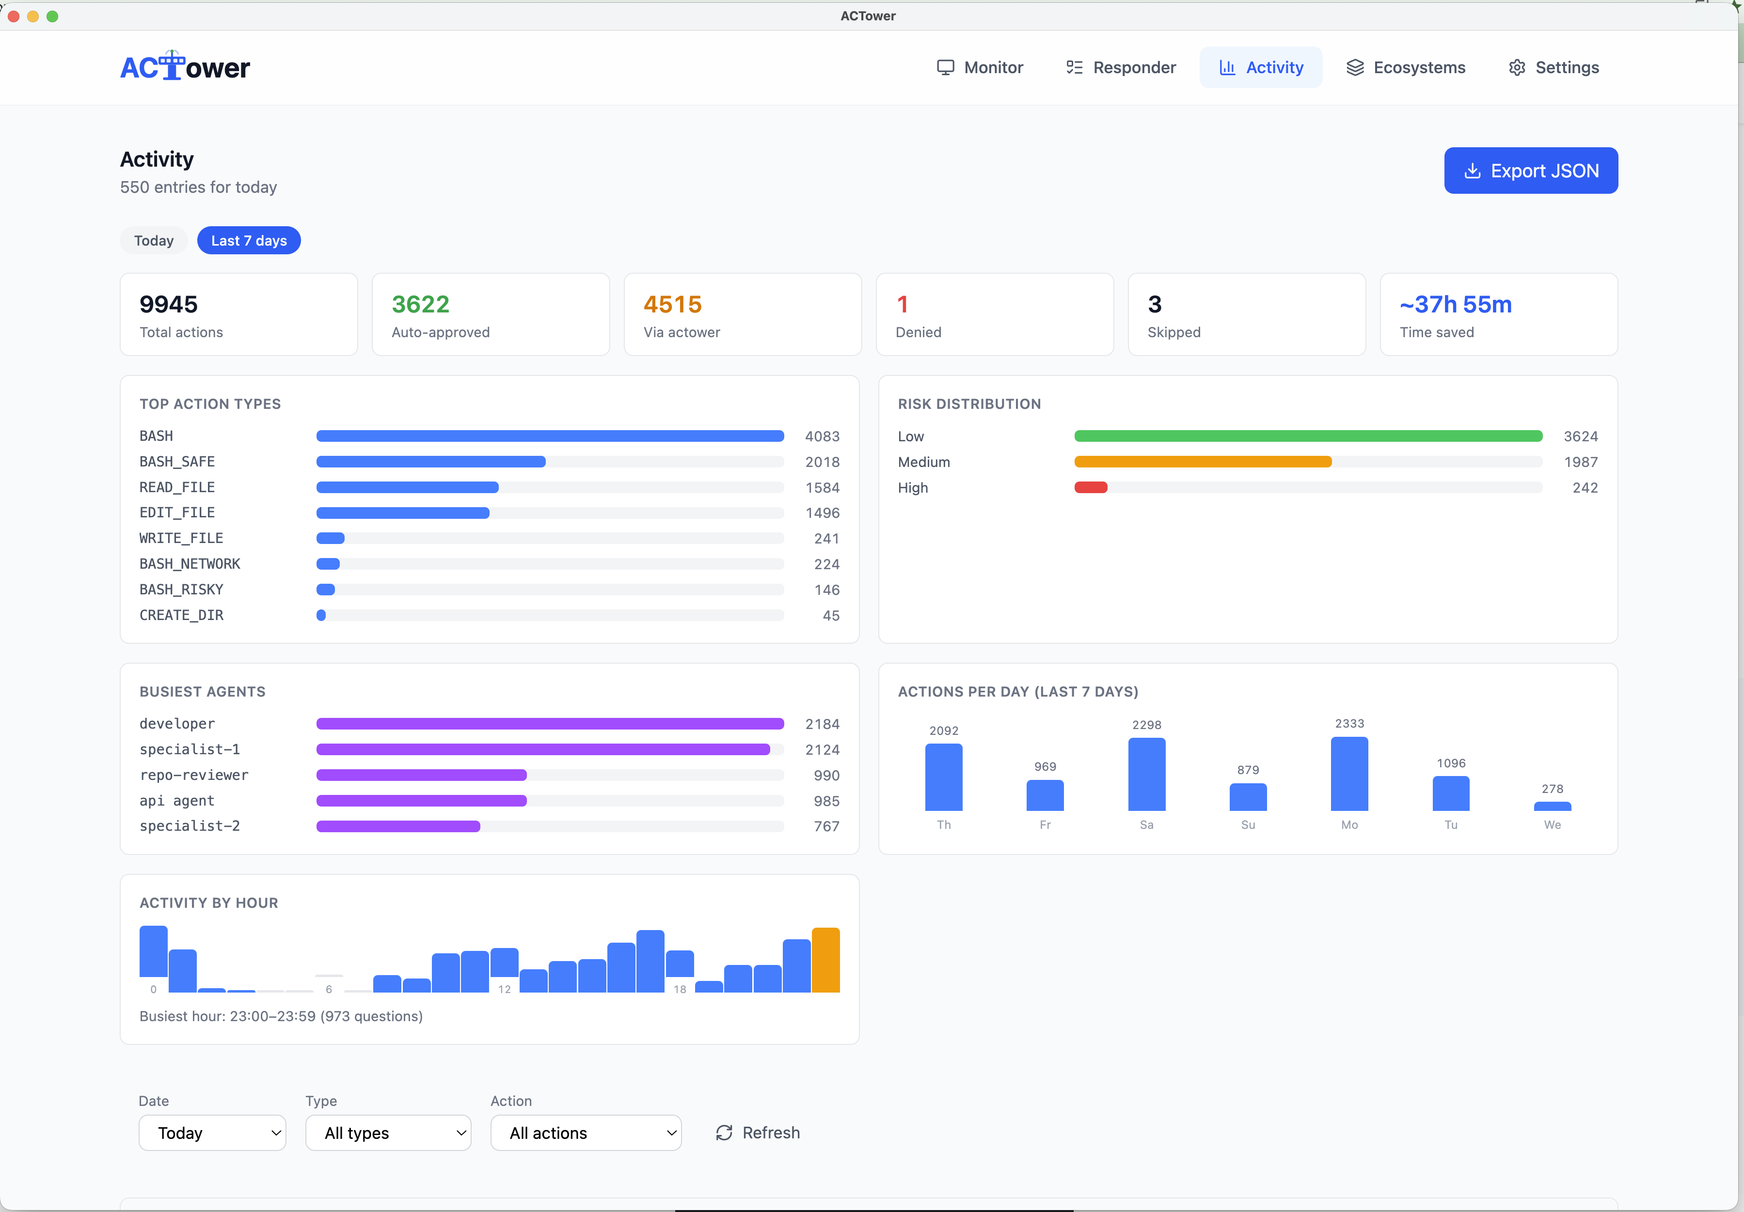Go to the Responder tab

pyautogui.click(x=1120, y=67)
